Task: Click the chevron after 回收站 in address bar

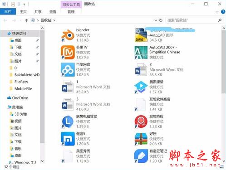Action: pos(54,20)
